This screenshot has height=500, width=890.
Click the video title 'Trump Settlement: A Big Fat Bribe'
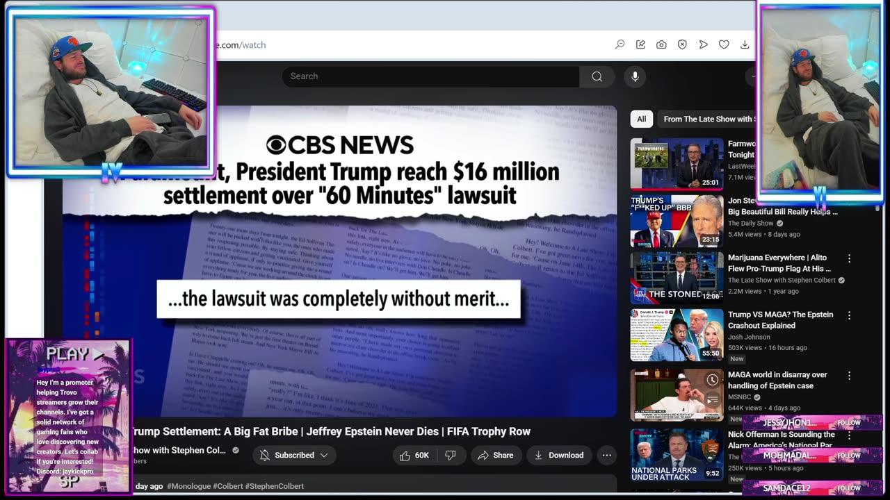pyautogui.click(x=330, y=431)
